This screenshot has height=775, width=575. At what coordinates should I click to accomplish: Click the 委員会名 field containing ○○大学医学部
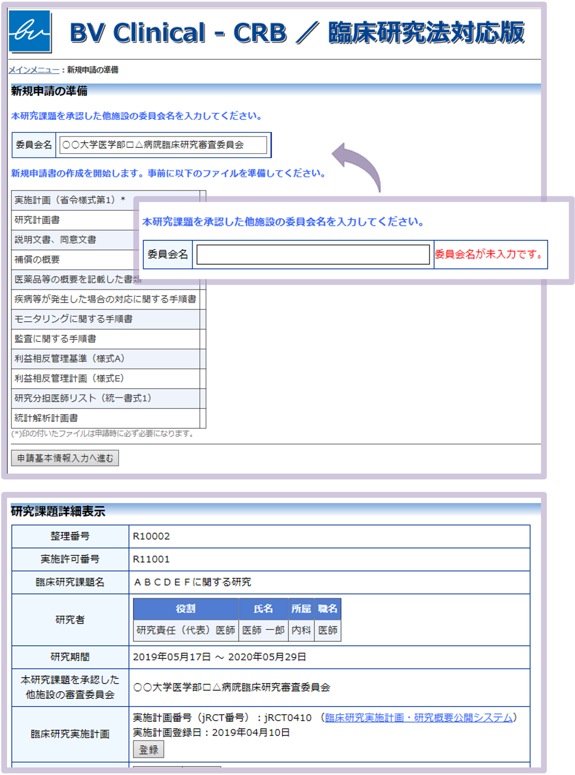[163, 145]
